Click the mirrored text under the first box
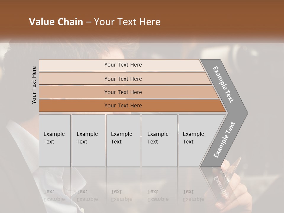 tap(54, 196)
